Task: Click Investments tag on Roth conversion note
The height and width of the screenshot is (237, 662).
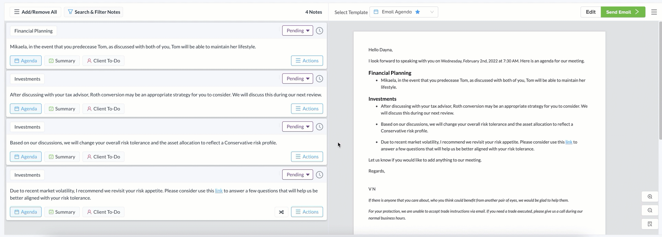Action: (27, 79)
